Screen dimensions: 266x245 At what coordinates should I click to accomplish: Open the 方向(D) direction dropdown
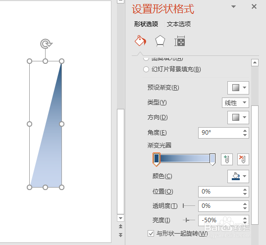[x=238, y=117]
